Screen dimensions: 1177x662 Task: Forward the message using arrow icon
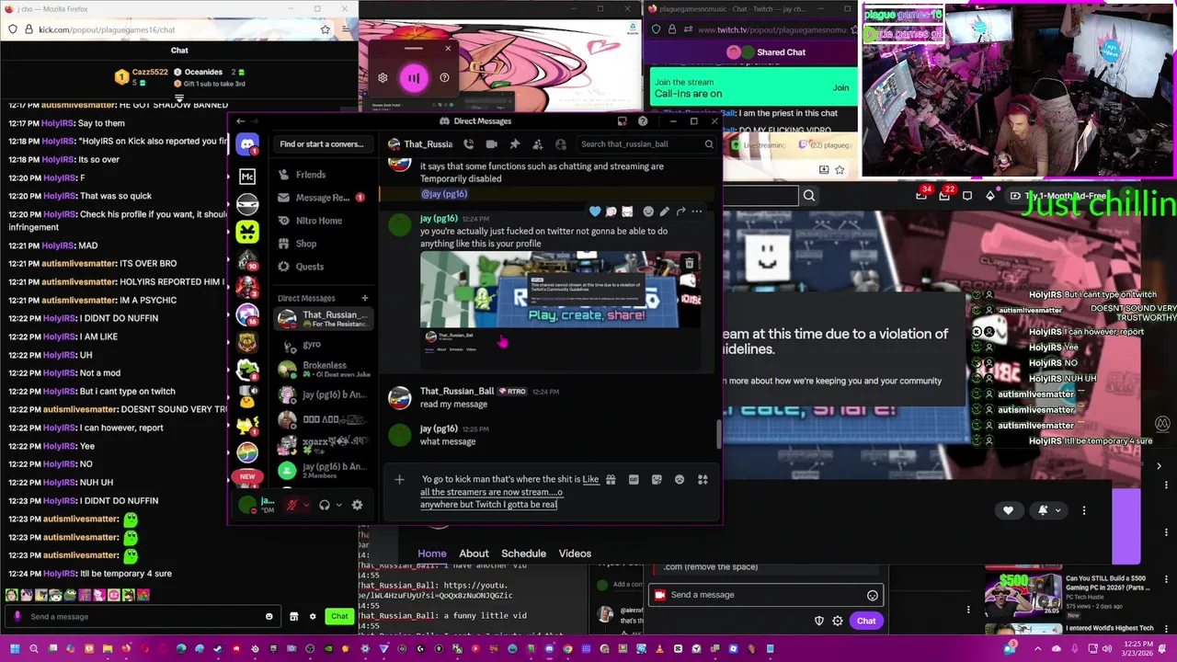click(x=680, y=211)
